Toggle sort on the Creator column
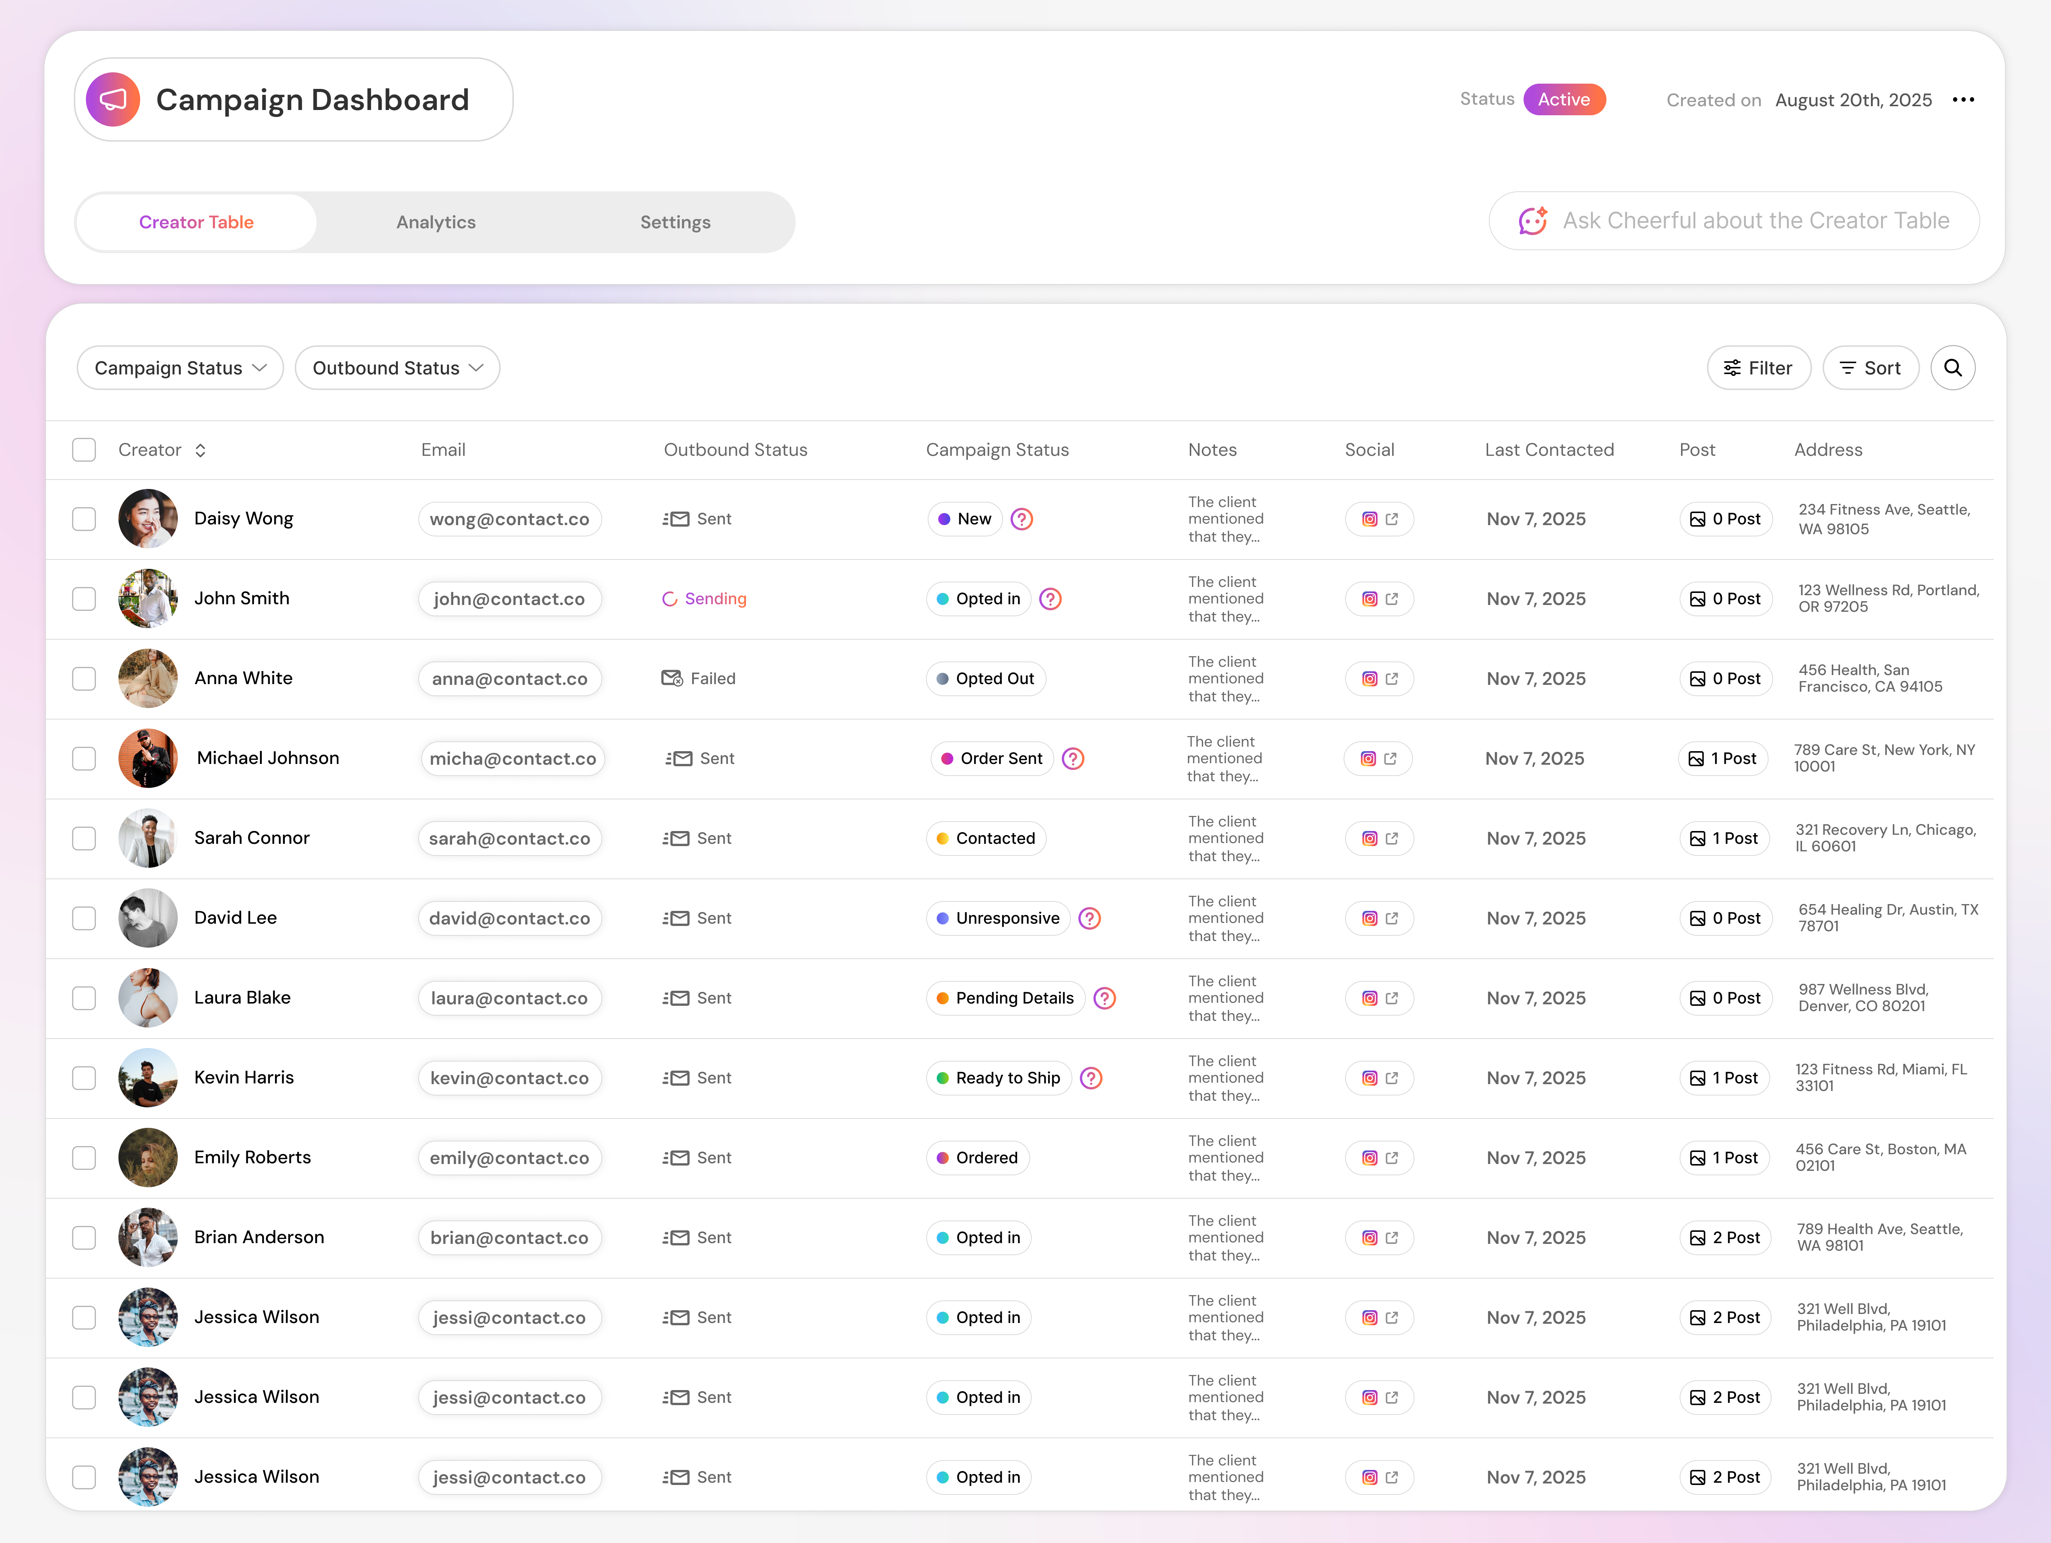 200,450
